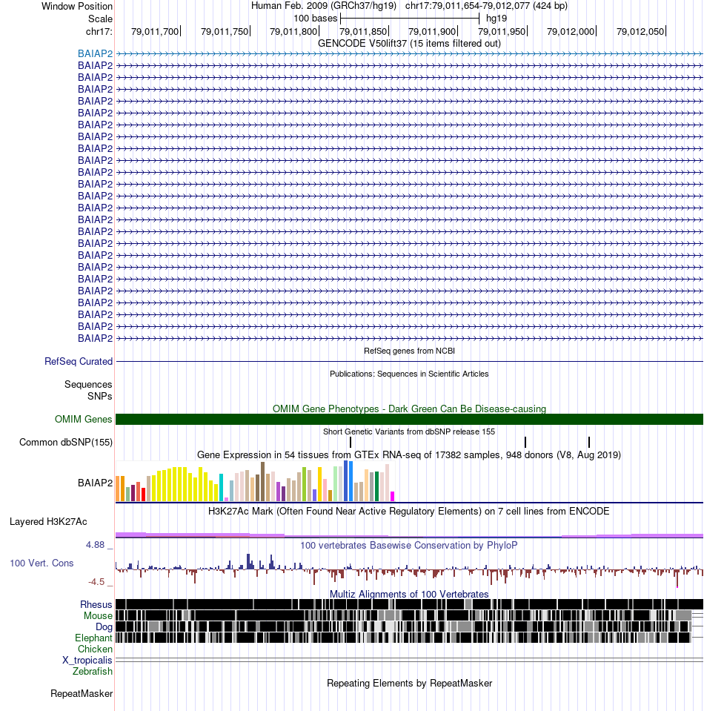Screen dimensions: 704x711
Task: Click the GTEx Gene Expression track title
Action: (x=409, y=454)
